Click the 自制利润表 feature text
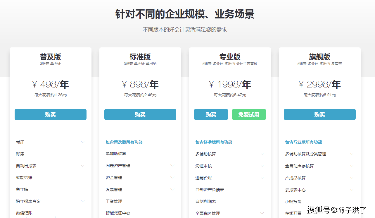375x218 pixels. (x=206, y=202)
